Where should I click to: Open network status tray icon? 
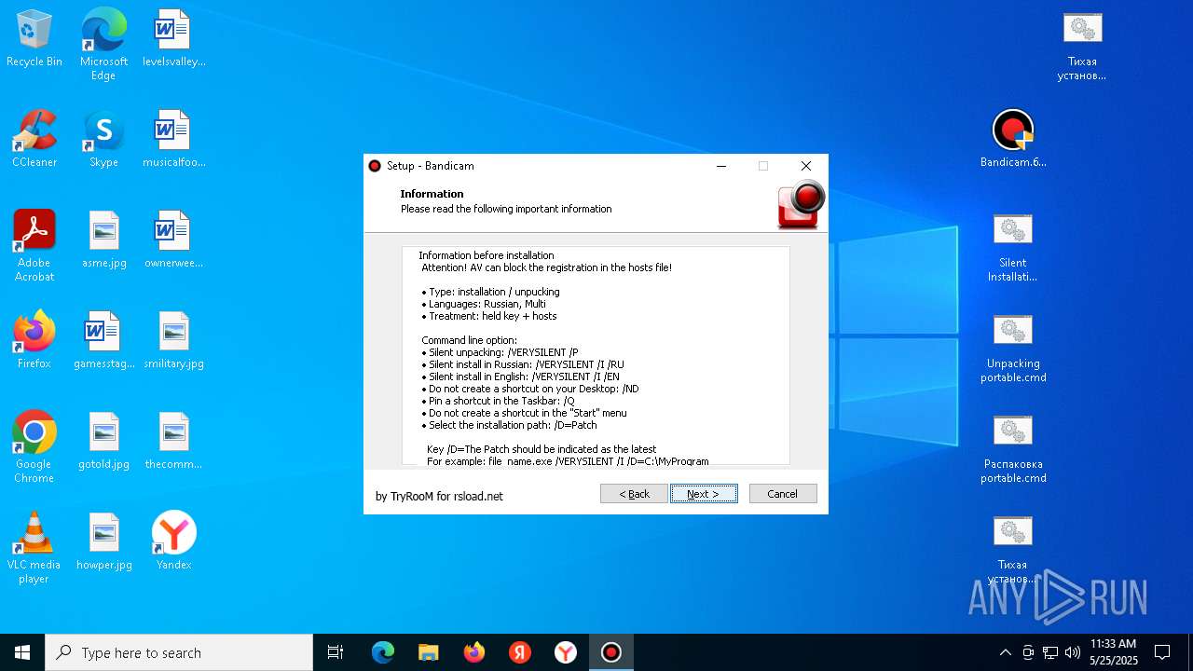1050,652
